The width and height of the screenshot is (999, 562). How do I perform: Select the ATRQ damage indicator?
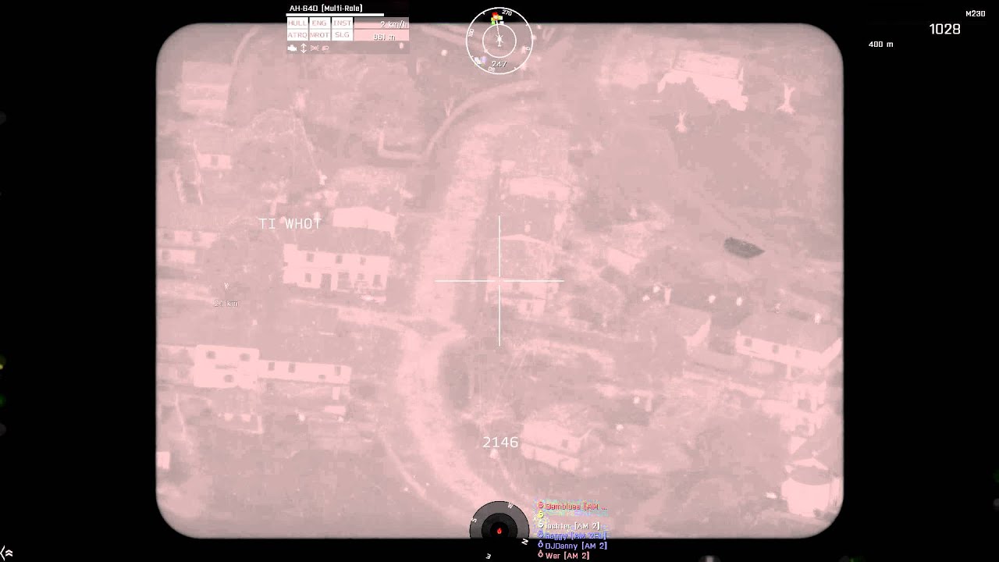click(x=297, y=35)
